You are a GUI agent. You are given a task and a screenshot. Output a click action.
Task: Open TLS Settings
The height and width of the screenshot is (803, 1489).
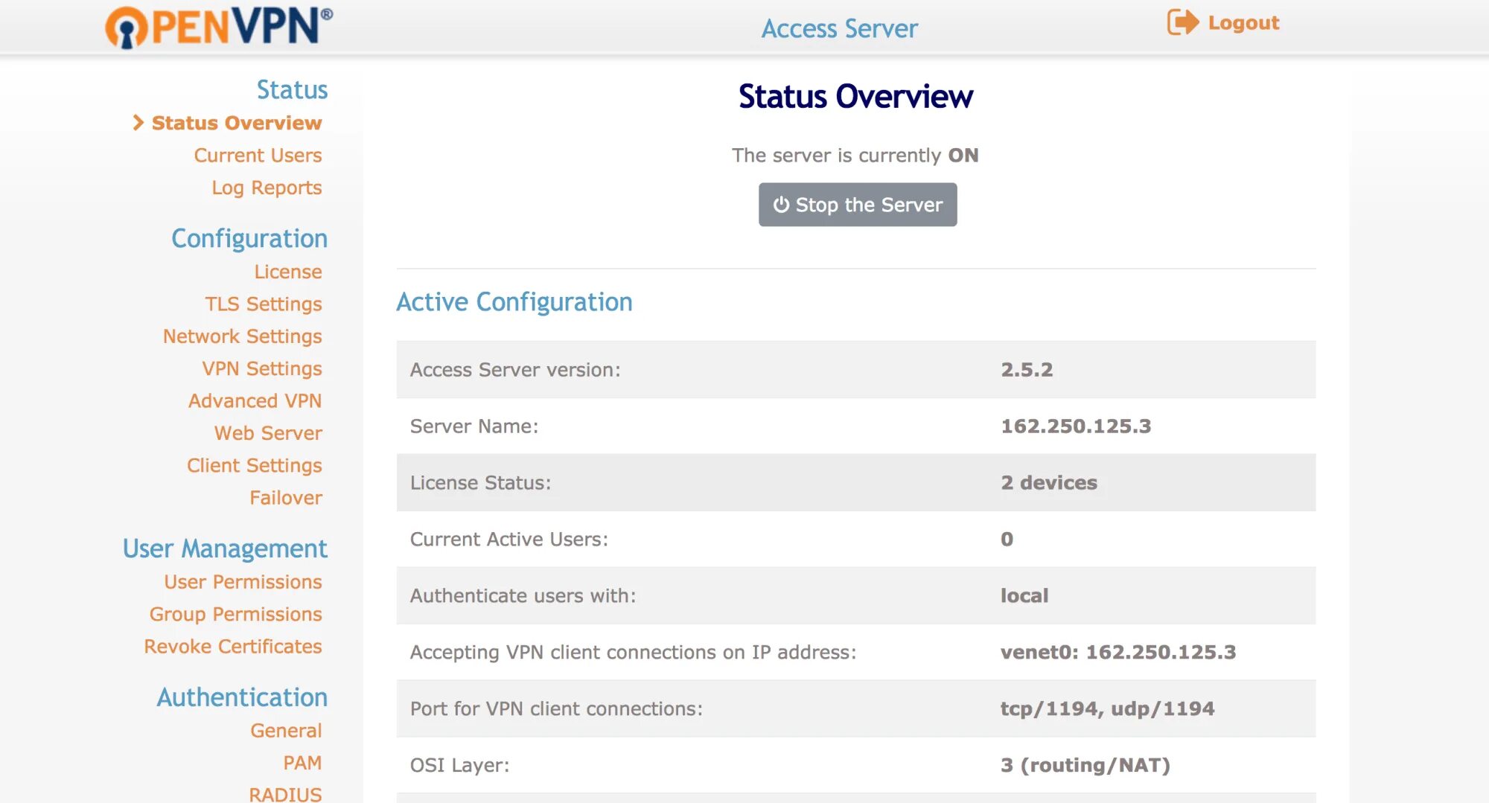[x=263, y=304]
